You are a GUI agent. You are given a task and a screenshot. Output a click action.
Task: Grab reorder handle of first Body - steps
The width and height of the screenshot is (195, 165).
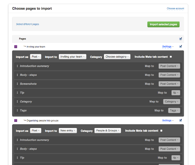coord(17,75)
